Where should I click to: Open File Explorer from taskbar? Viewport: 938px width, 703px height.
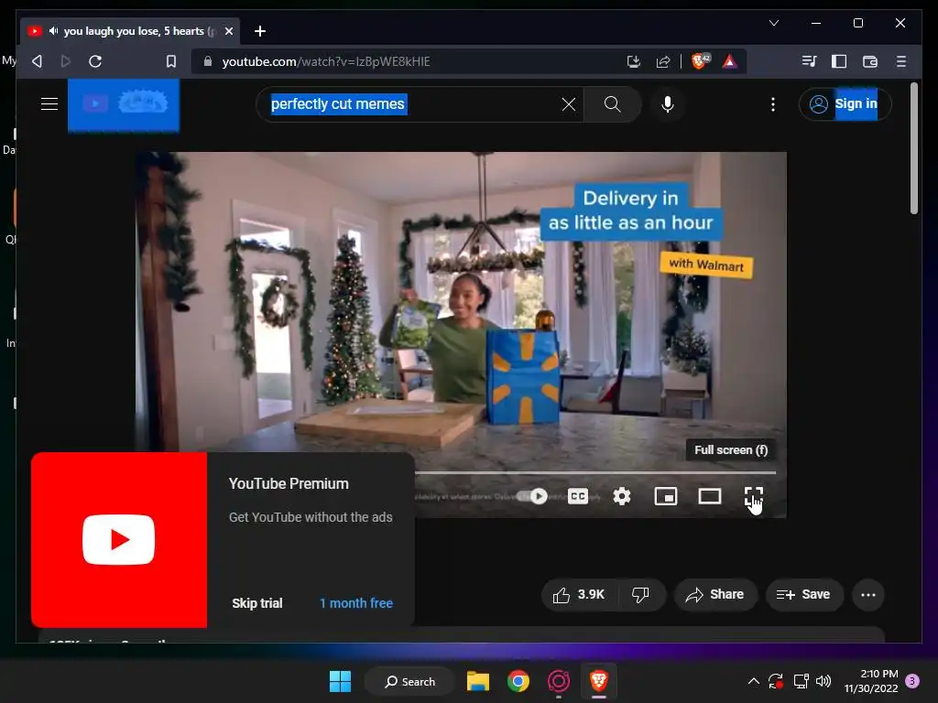[478, 681]
